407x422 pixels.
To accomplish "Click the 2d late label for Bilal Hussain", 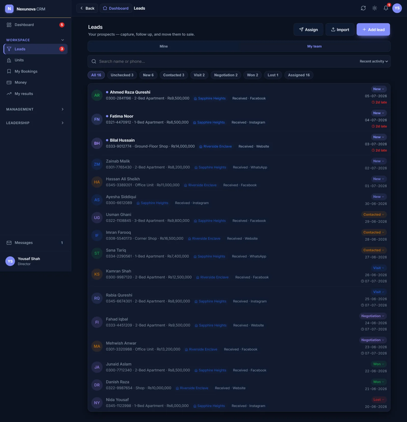I will (379, 150).
